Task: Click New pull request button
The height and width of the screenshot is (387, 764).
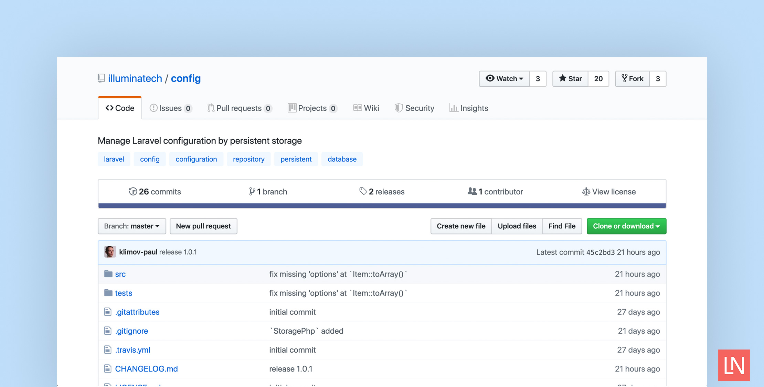Action: 203,226
